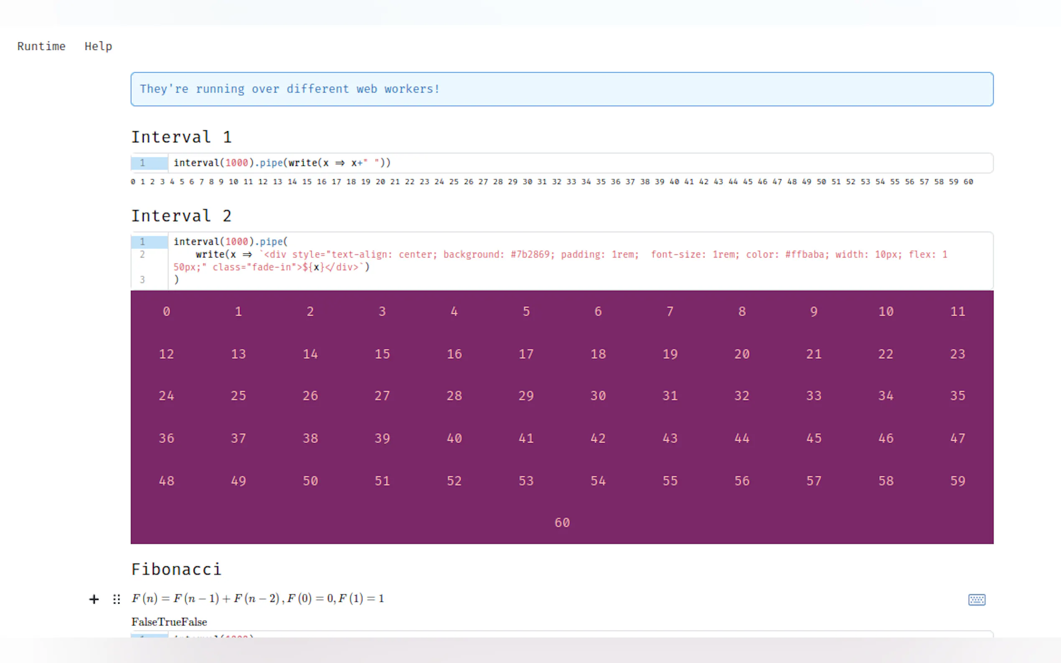Viewport: 1061px width, 663px height.
Task: Click the Interval 2 heading
Action: [x=182, y=216]
